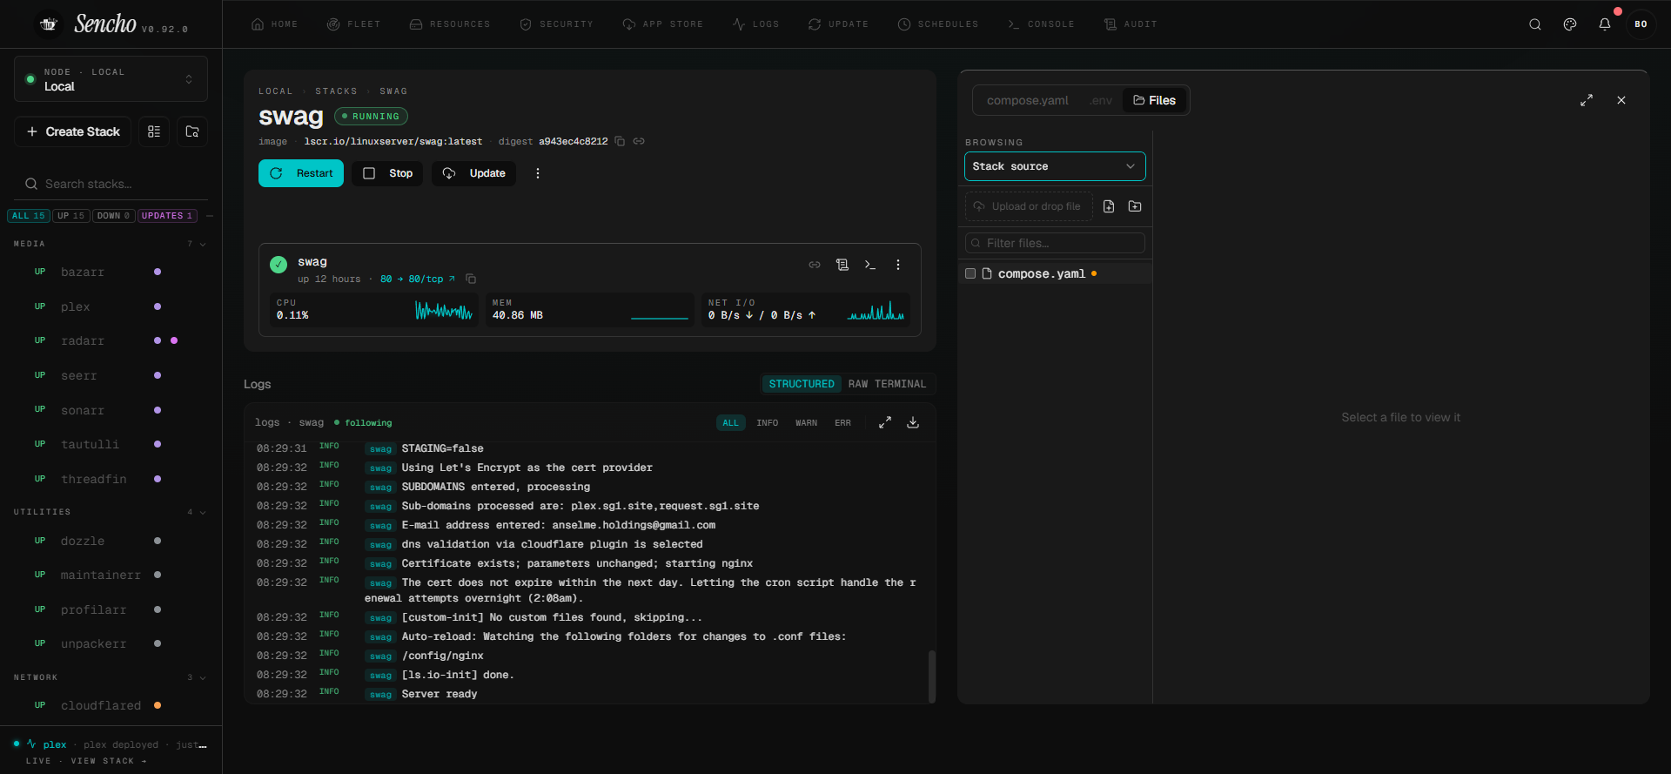The width and height of the screenshot is (1671, 774).
Task: Filter logs to INFO level
Action: coord(768,423)
